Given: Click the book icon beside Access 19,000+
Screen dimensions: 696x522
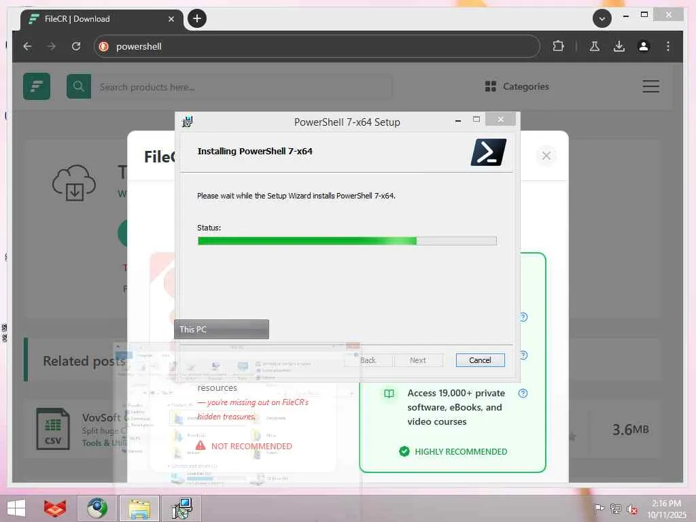Looking at the screenshot, I should pos(389,394).
